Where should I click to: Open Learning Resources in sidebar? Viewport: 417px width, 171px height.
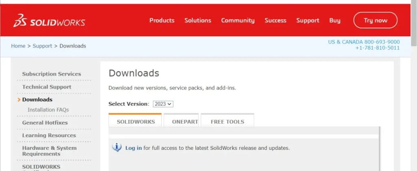(49, 135)
